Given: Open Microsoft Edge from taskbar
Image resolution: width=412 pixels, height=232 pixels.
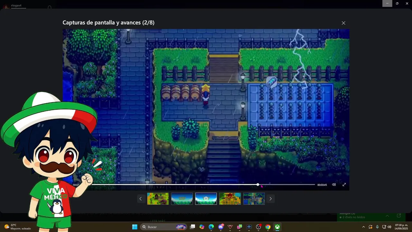Looking at the screenshot, I should (211, 227).
